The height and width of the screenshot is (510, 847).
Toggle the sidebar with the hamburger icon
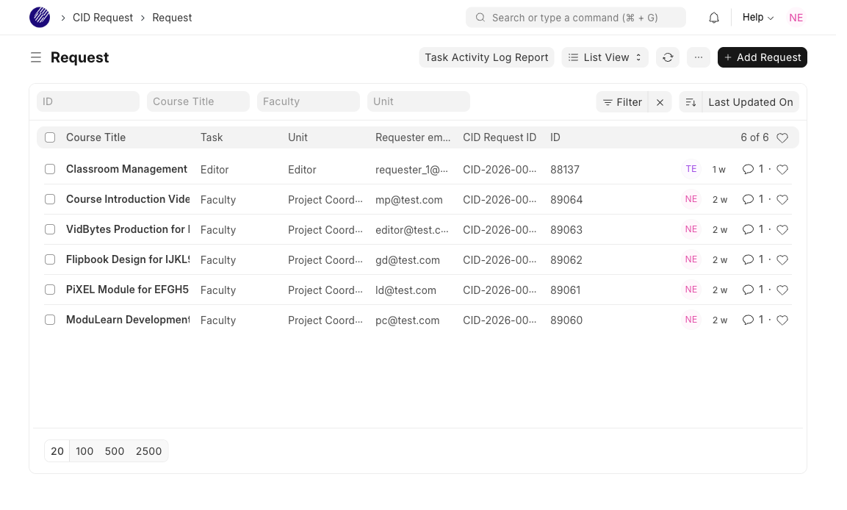pos(36,57)
